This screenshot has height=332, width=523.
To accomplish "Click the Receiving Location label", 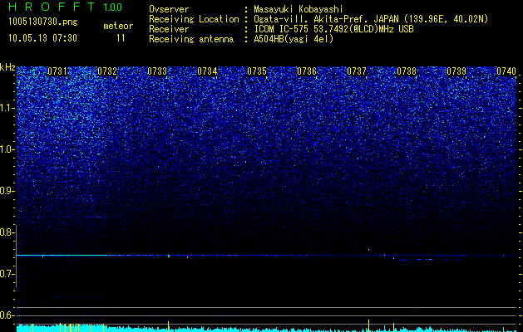I will point(194,19).
